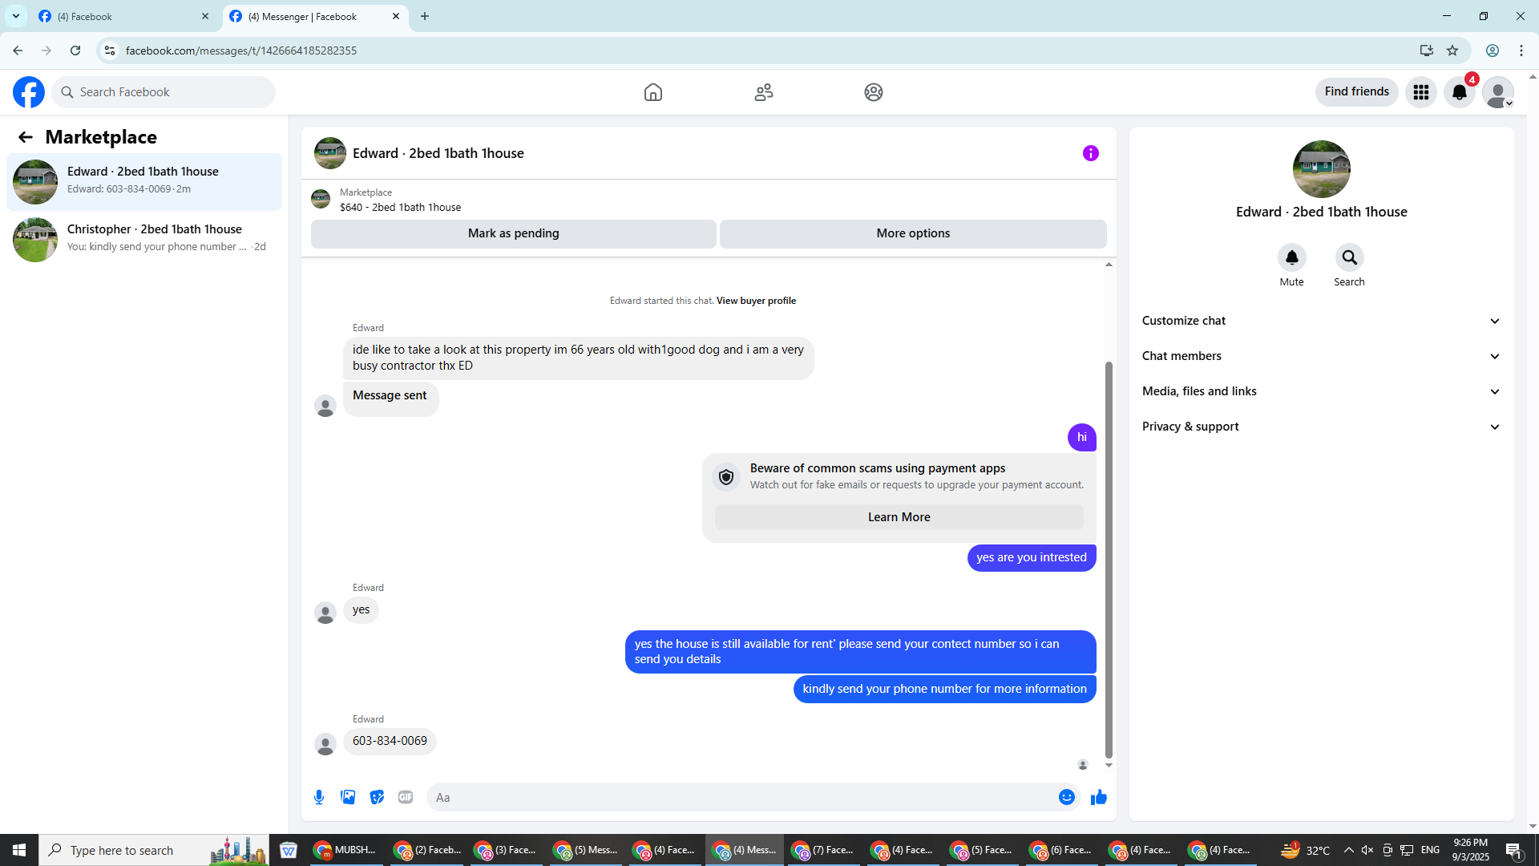The image size is (1539, 866).
Task: Open More options for the listing
Action: [x=913, y=233]
